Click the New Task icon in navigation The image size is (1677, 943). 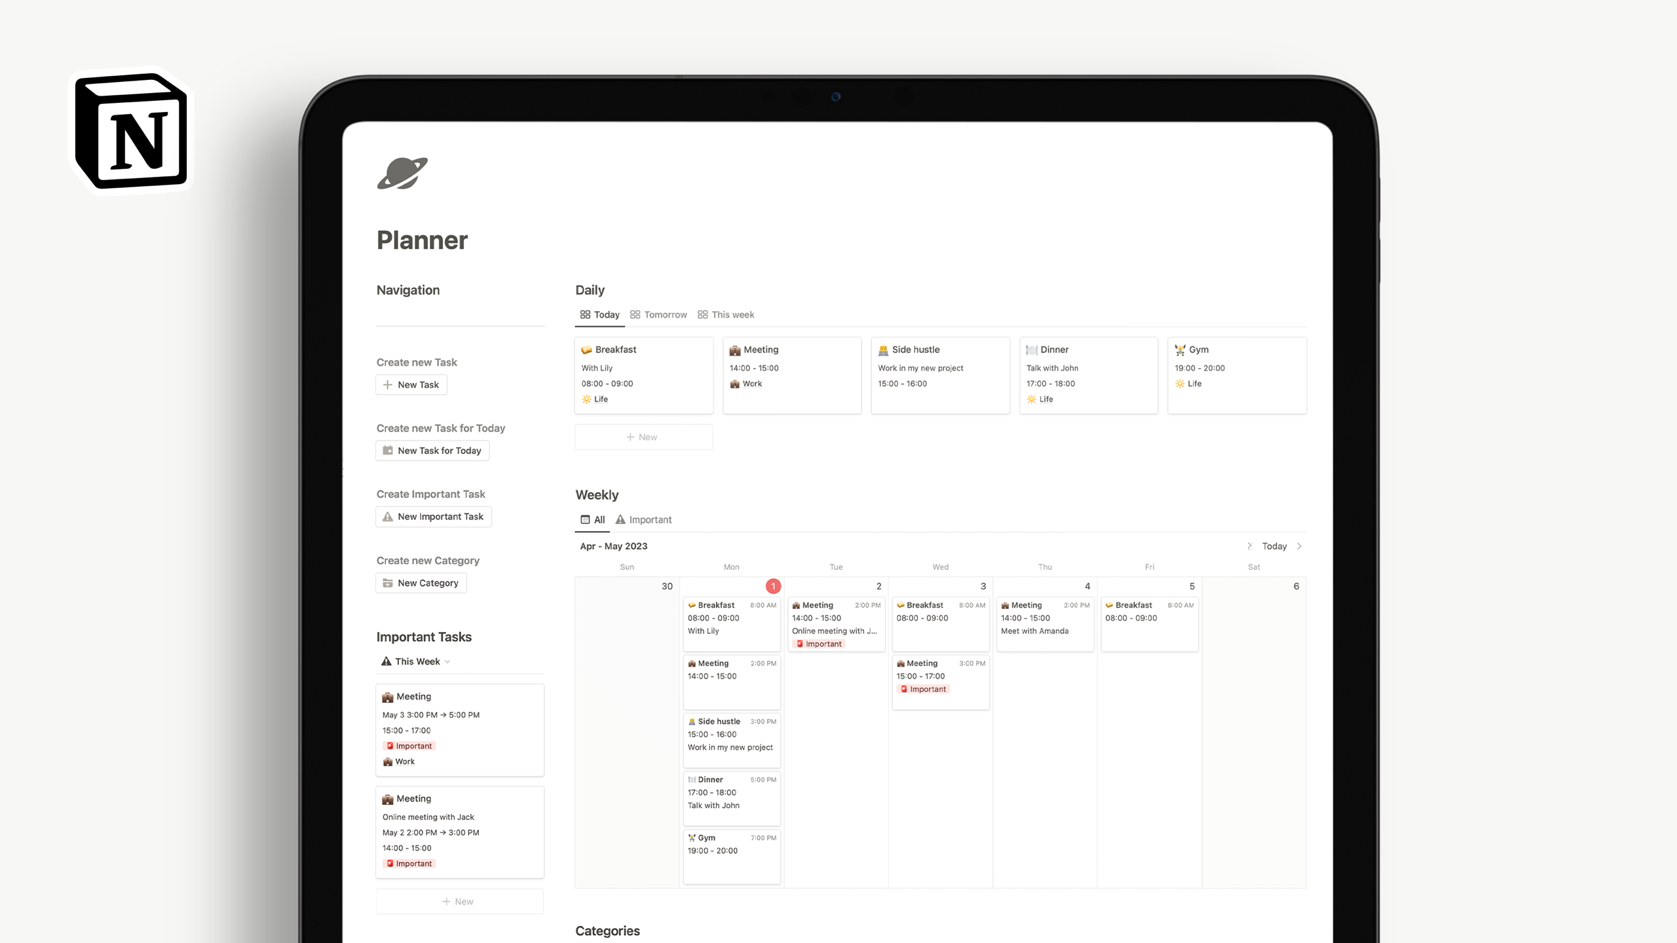[388, 384]
